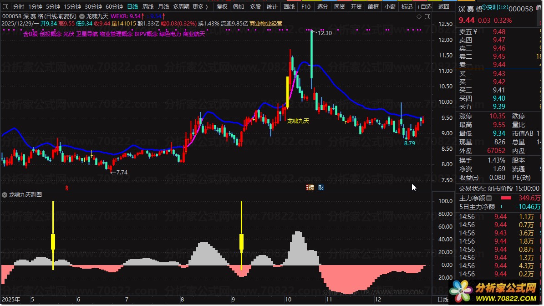The height and width of the screenshot is (306, 544).
Task: Open 多股 multi-stock view
Action: [255, 6]
